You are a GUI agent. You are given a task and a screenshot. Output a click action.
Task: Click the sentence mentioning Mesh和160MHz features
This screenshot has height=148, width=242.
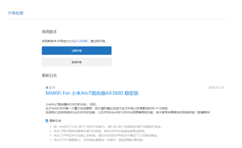pos(128,113)
